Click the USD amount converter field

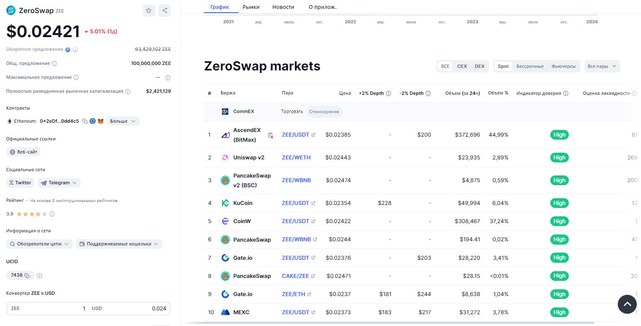(129, 308)
